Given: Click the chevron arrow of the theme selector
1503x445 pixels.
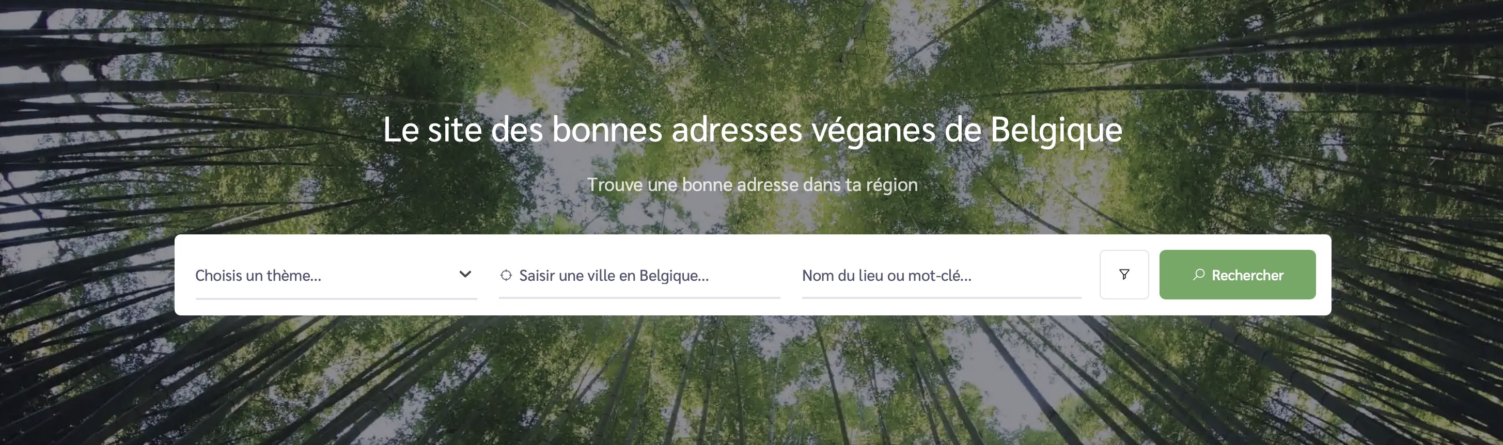Looking at the screenshot, I should pyautogui.click(x=465, y=274).
